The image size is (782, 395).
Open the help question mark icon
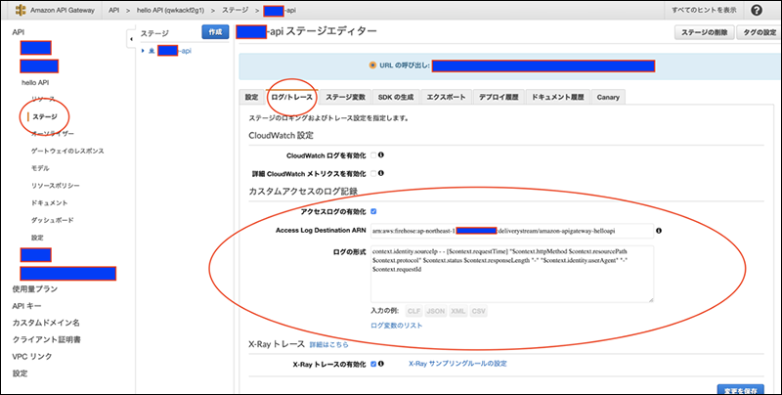[x=756, y=10]
